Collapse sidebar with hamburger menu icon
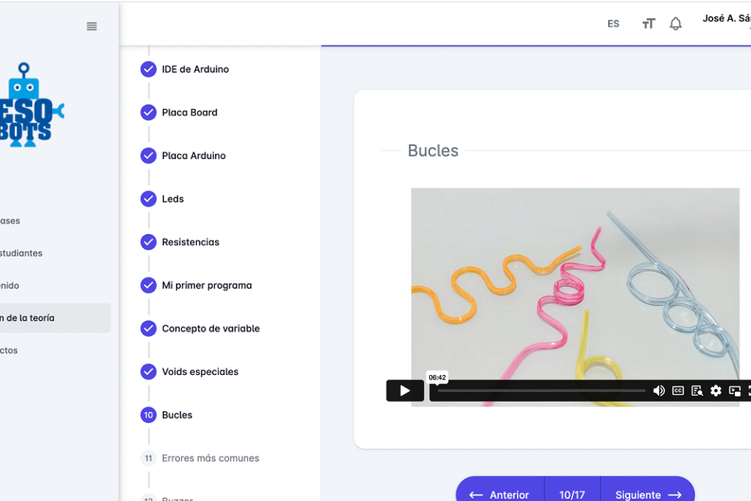 point(92,27)
